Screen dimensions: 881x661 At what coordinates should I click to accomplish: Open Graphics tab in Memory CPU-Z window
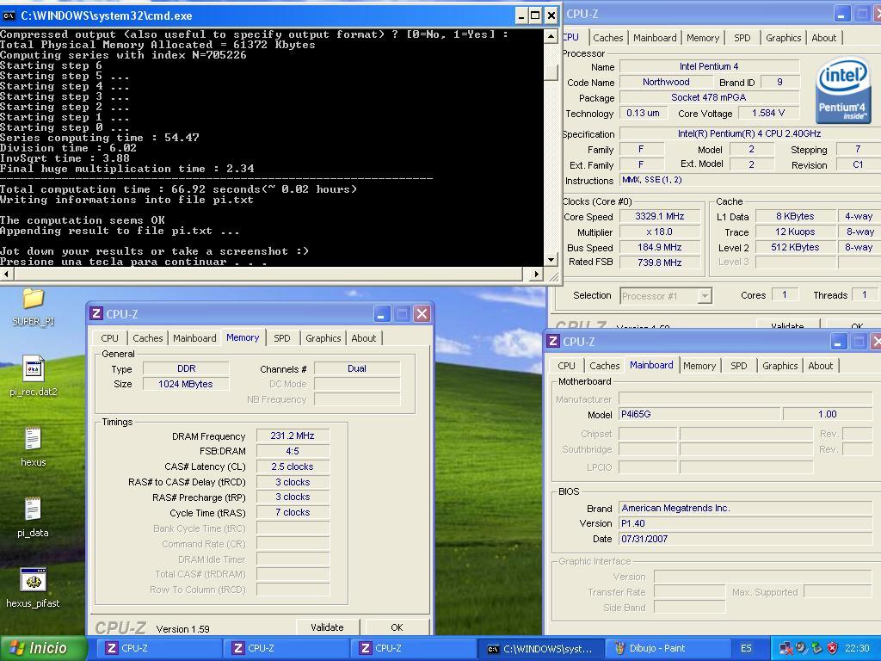point(323,337)
